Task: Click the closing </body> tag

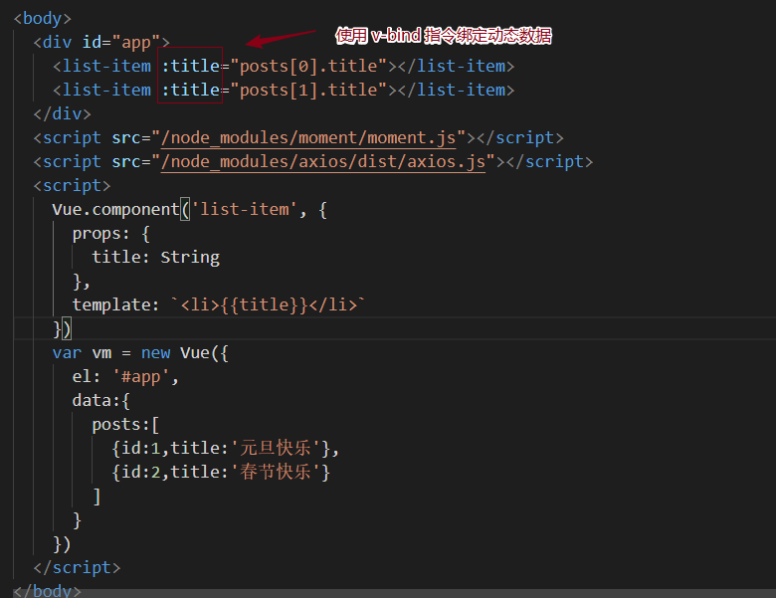Action: [x=48, y=591]
